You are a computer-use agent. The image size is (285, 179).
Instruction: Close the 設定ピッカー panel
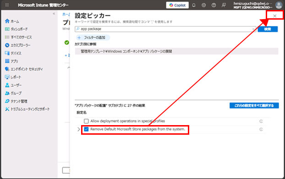point(274,16)
